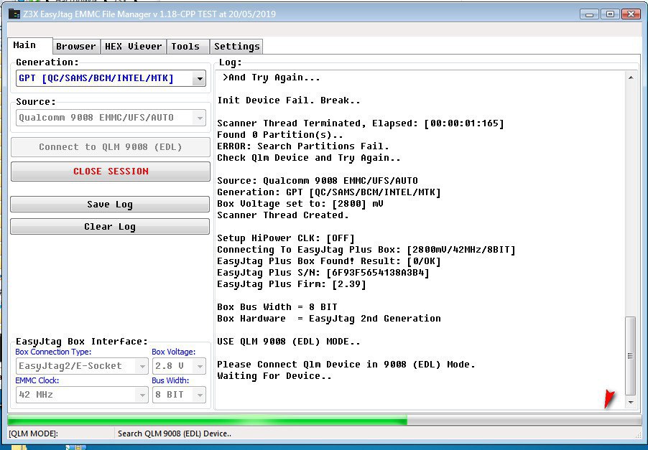Screen dimensions: 648x450
Task: Click log line 'ERROR: Search Partitions Fail.'
Action: [x=303, y=146]
